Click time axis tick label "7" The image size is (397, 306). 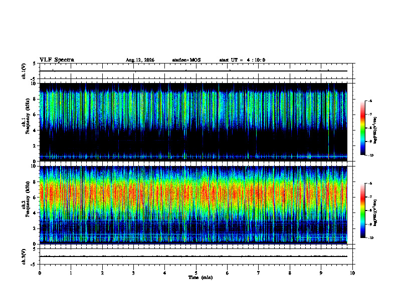[x=259, y=273]
